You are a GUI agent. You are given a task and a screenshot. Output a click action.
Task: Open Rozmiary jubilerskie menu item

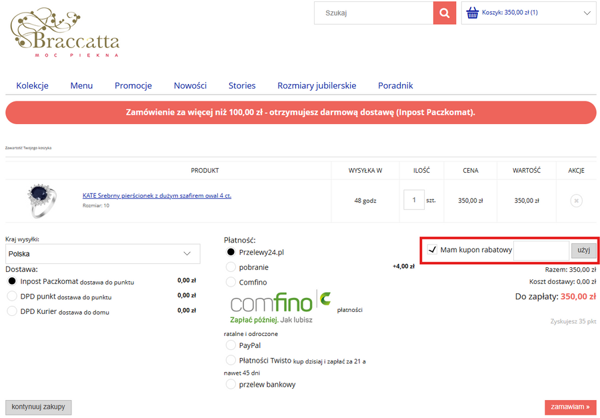click(x=317, y=85)
